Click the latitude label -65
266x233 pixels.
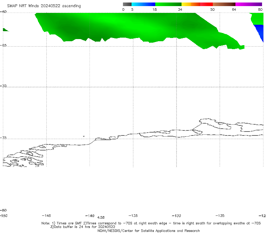tap(3, 46)
